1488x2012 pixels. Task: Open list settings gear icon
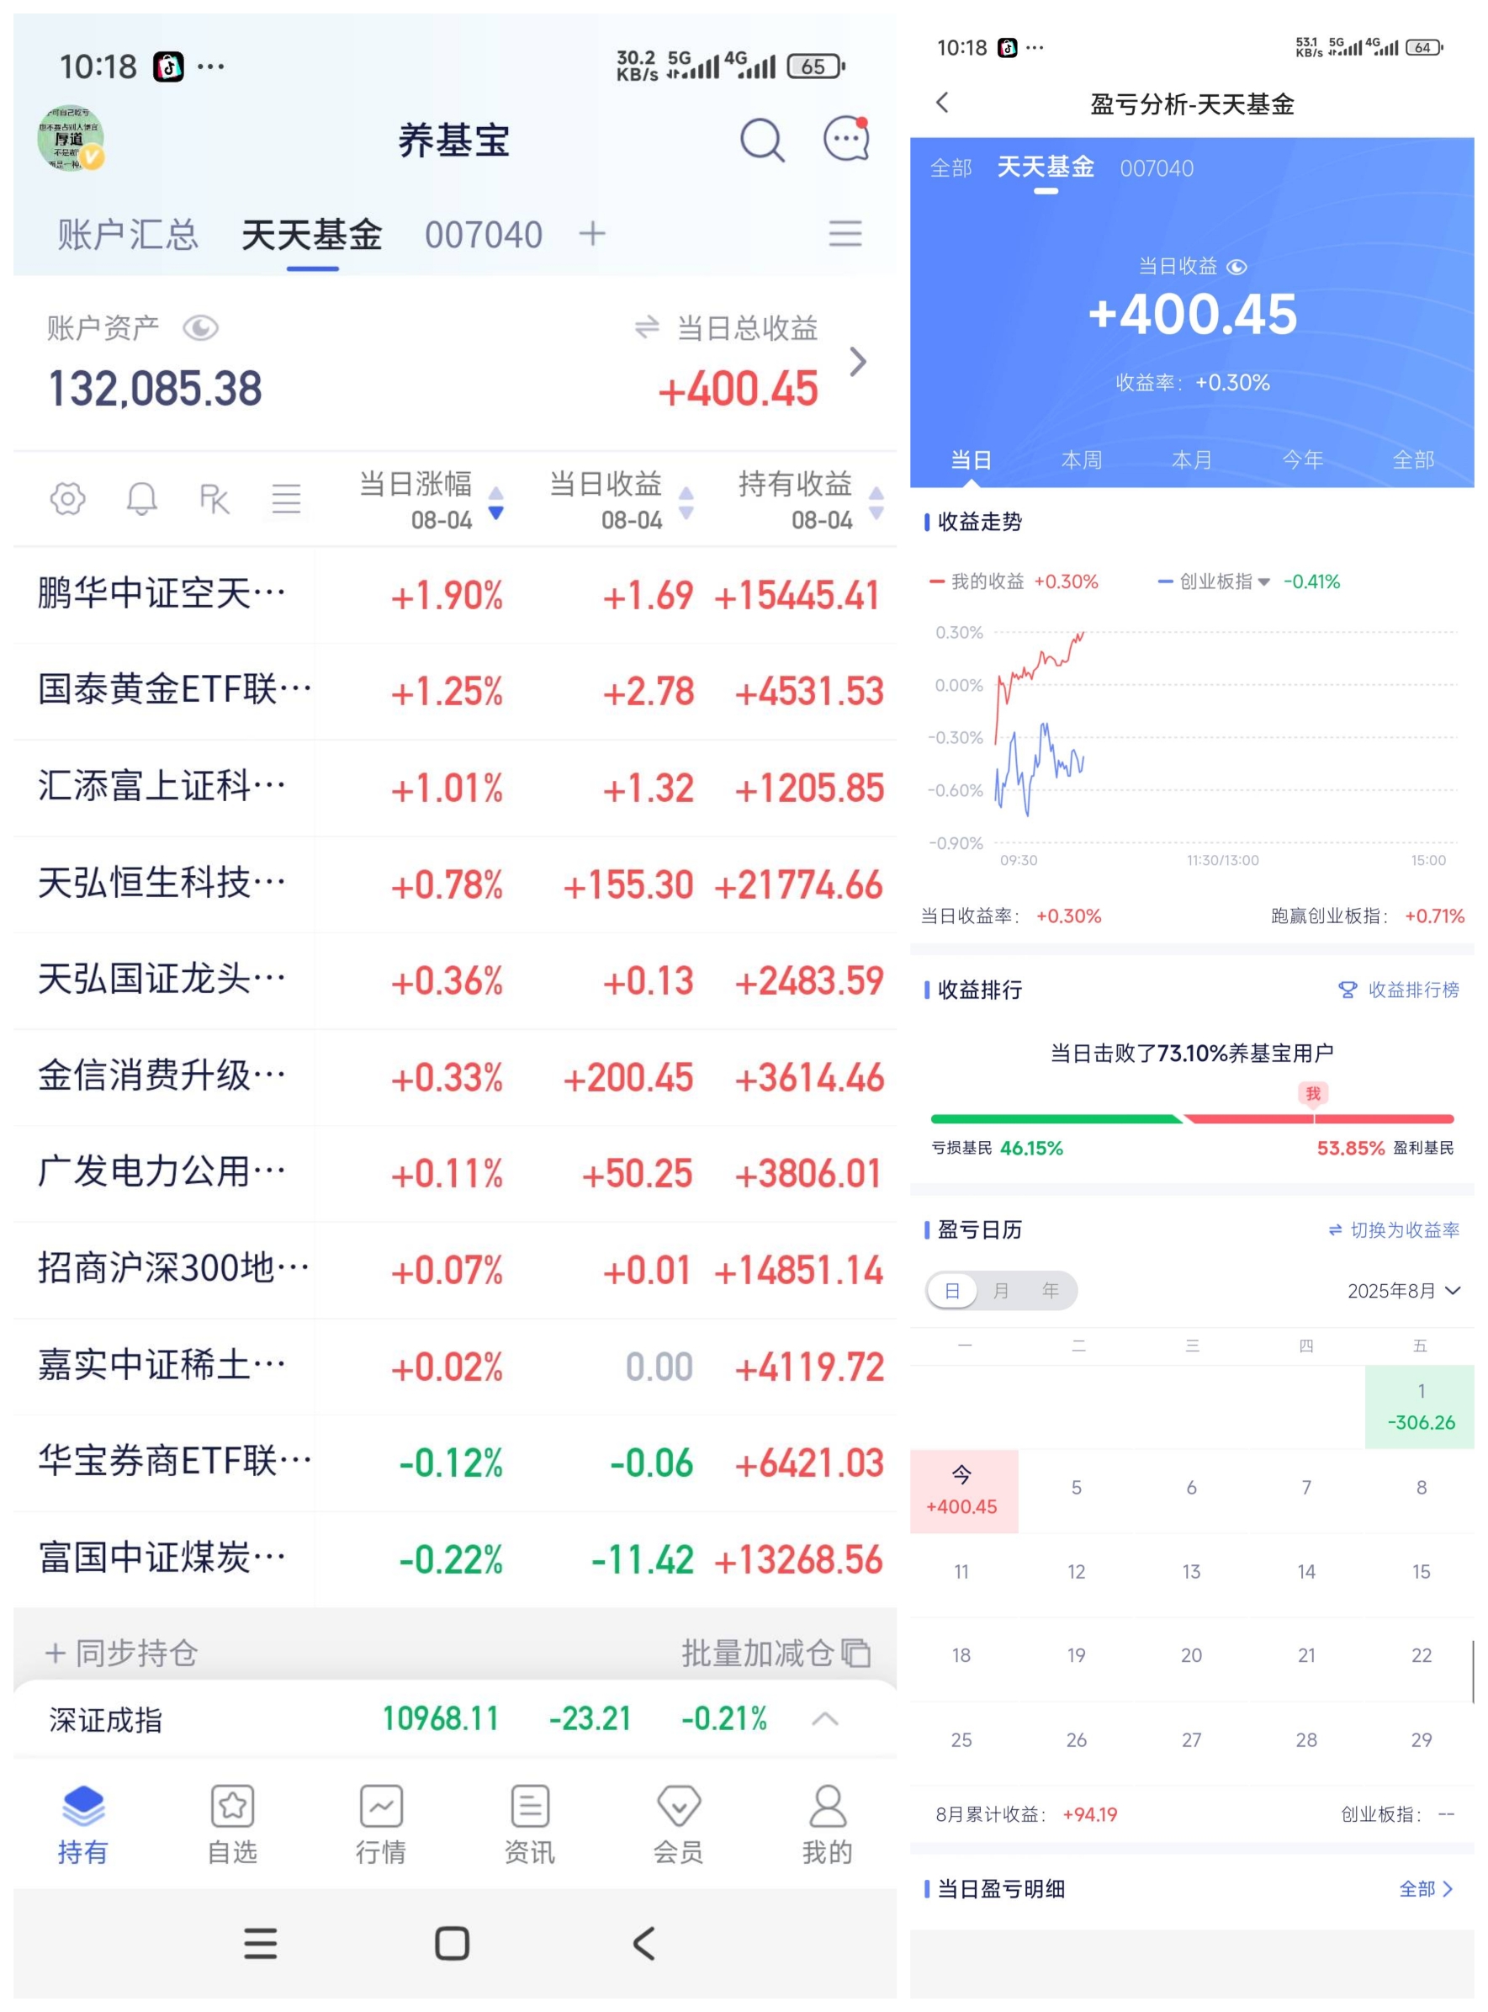tap(67, 498)
